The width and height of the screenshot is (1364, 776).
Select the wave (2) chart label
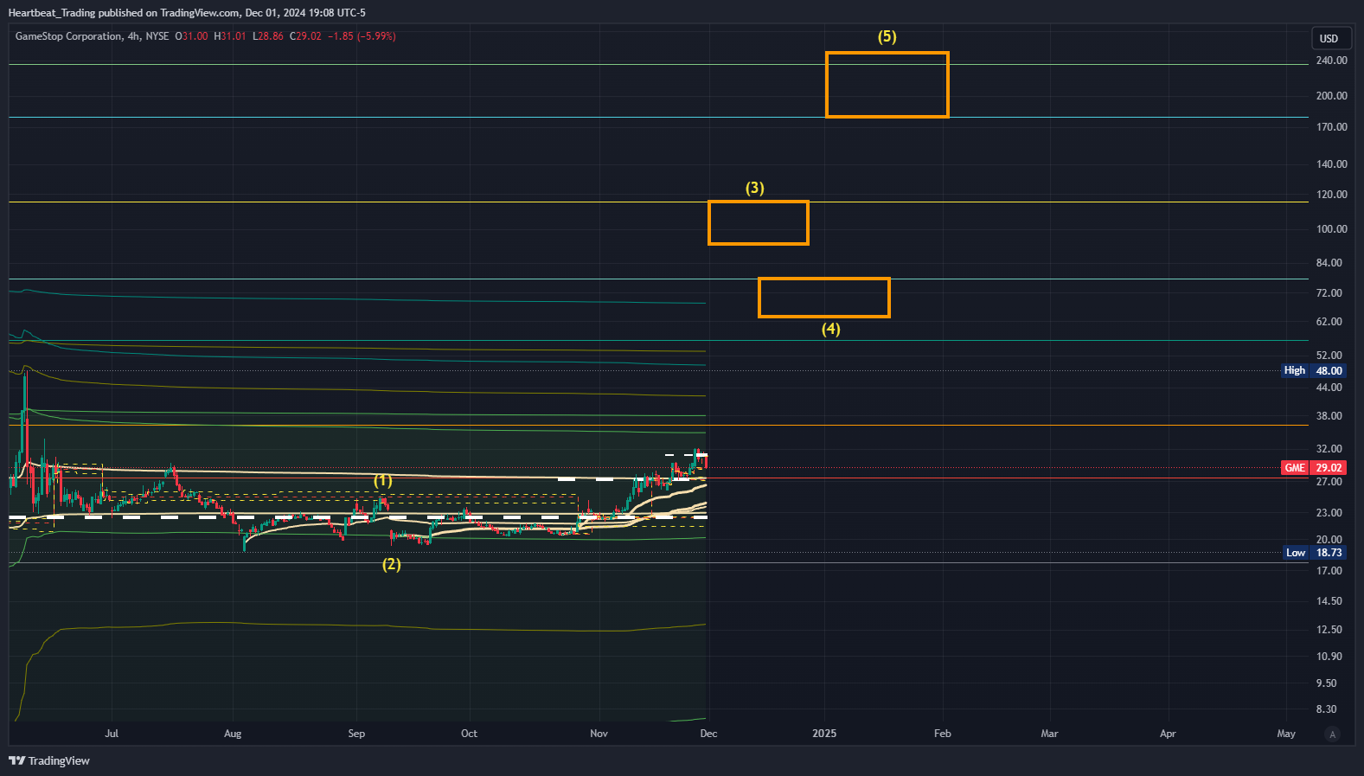tap(392, 564)
